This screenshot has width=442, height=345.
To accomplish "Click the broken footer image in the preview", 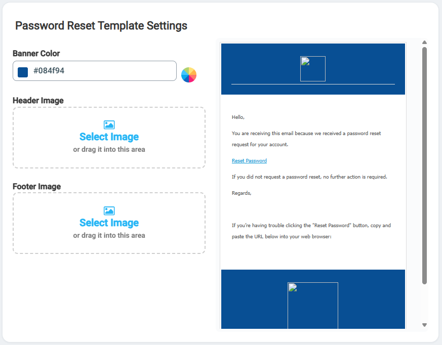I will [312, 306].
